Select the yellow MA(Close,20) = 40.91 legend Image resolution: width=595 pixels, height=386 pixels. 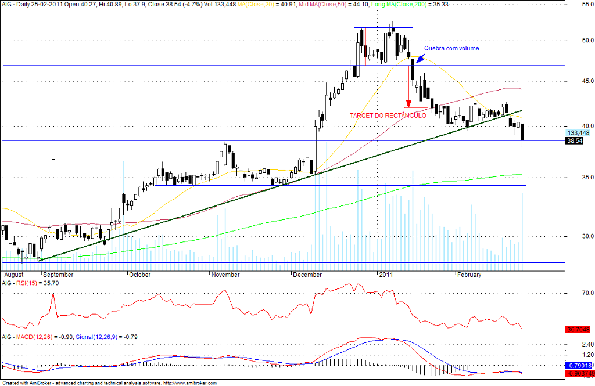coord(266,4)
